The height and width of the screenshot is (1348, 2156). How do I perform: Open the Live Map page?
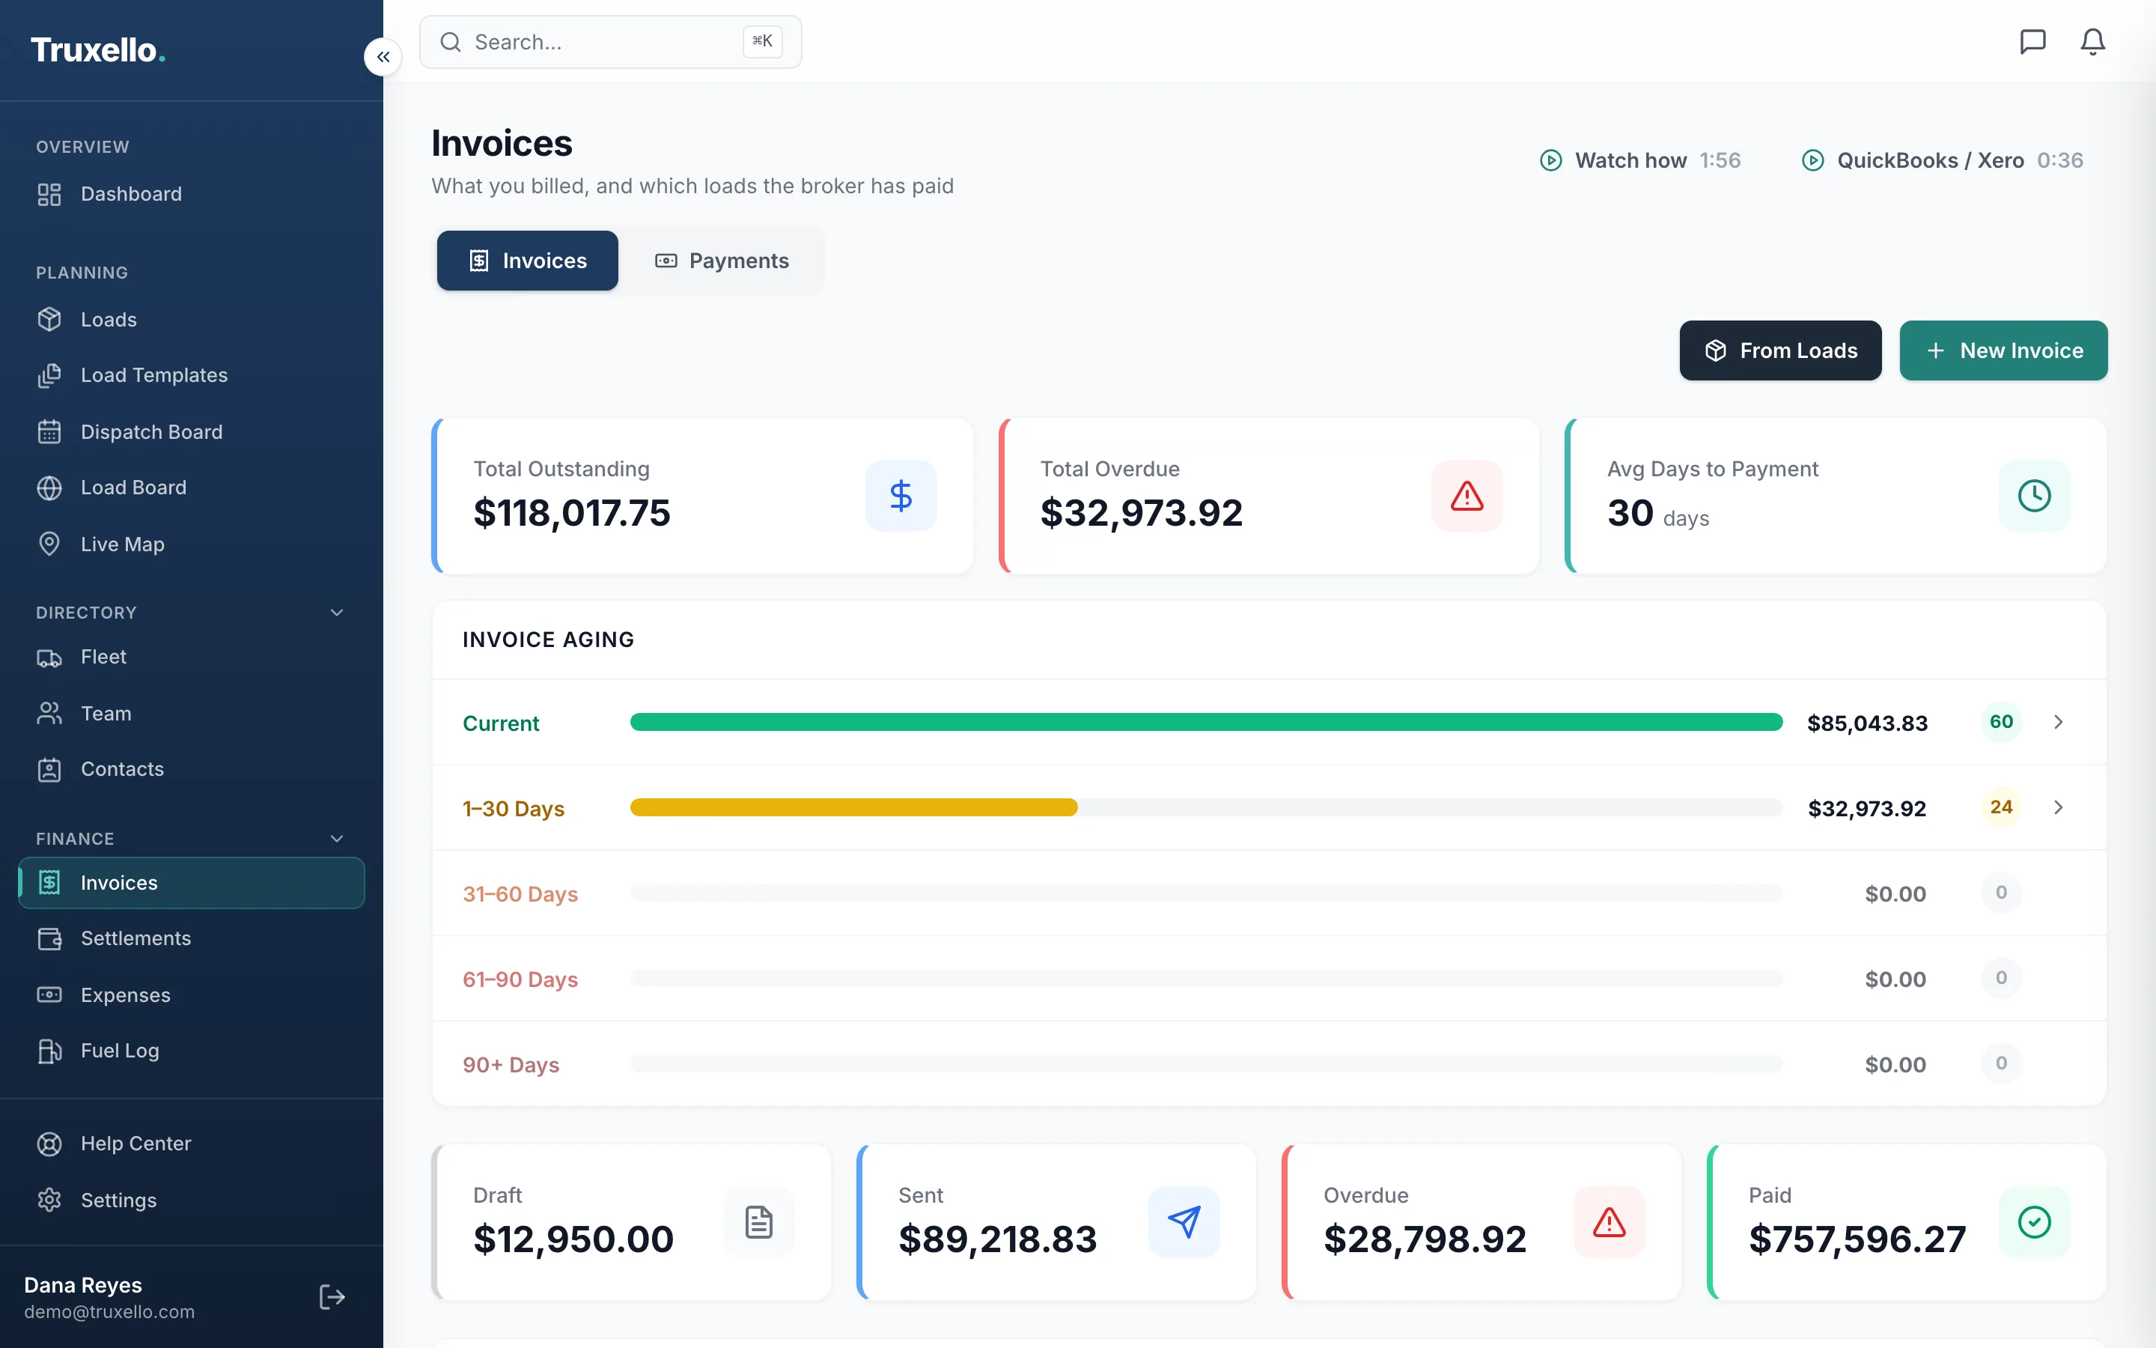192,544
